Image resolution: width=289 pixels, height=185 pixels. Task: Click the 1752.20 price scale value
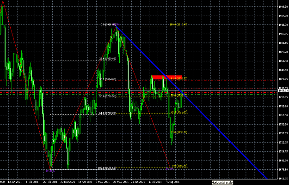[283, 124]
